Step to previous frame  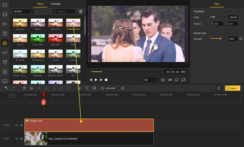point(91,80)
